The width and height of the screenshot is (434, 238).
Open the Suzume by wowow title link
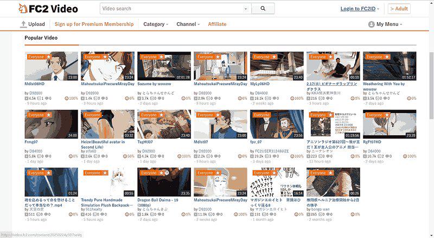[154, 84]
